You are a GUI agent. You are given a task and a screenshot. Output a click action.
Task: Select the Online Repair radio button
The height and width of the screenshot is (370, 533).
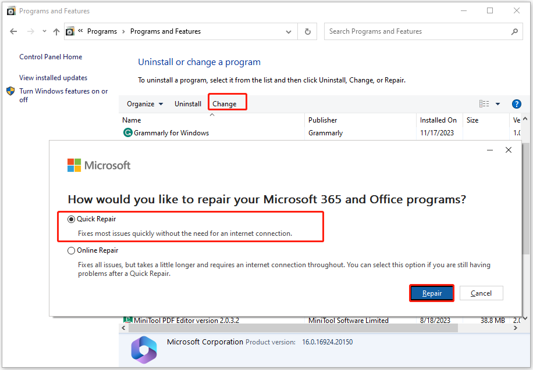(x=71, y=250)
